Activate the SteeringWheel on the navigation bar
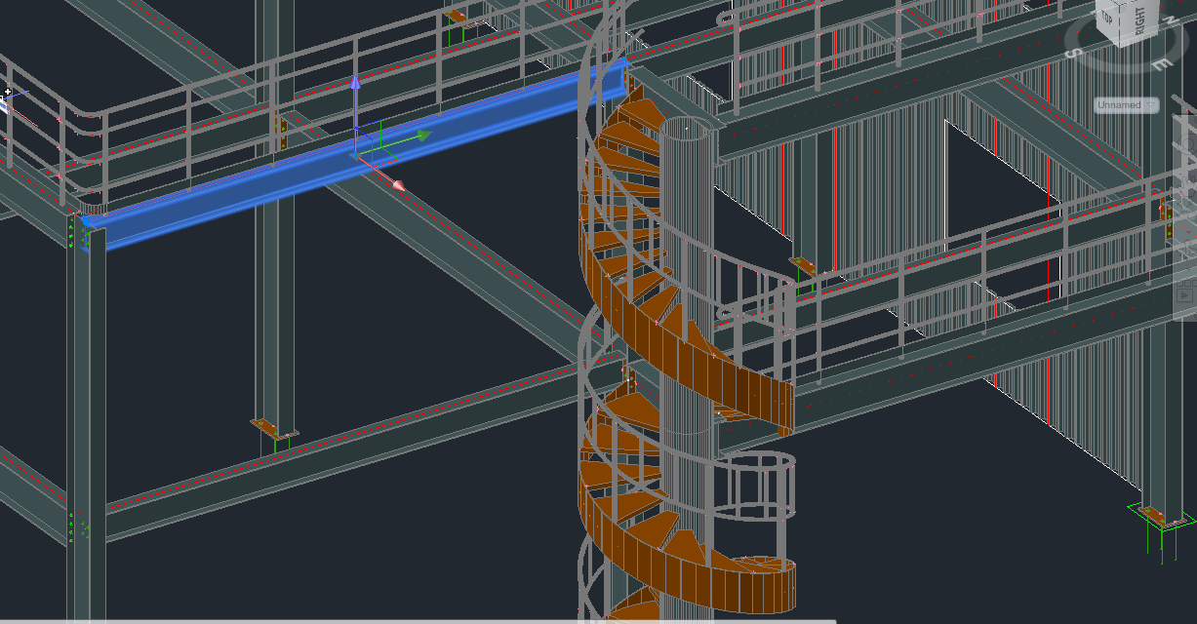The width and height of the screenshot is (1197, 624). pos(1187,142)
